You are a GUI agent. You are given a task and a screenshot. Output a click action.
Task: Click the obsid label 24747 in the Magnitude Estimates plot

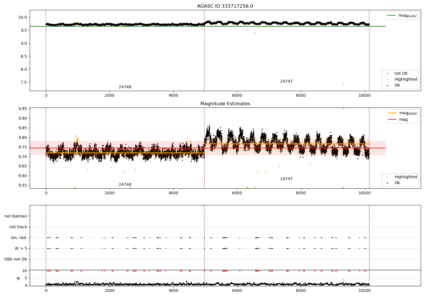click(x=286, y=179)
